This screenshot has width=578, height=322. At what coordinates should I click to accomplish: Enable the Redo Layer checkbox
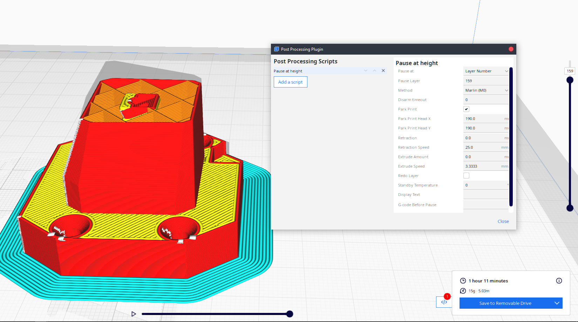click(x=466, y=176)
